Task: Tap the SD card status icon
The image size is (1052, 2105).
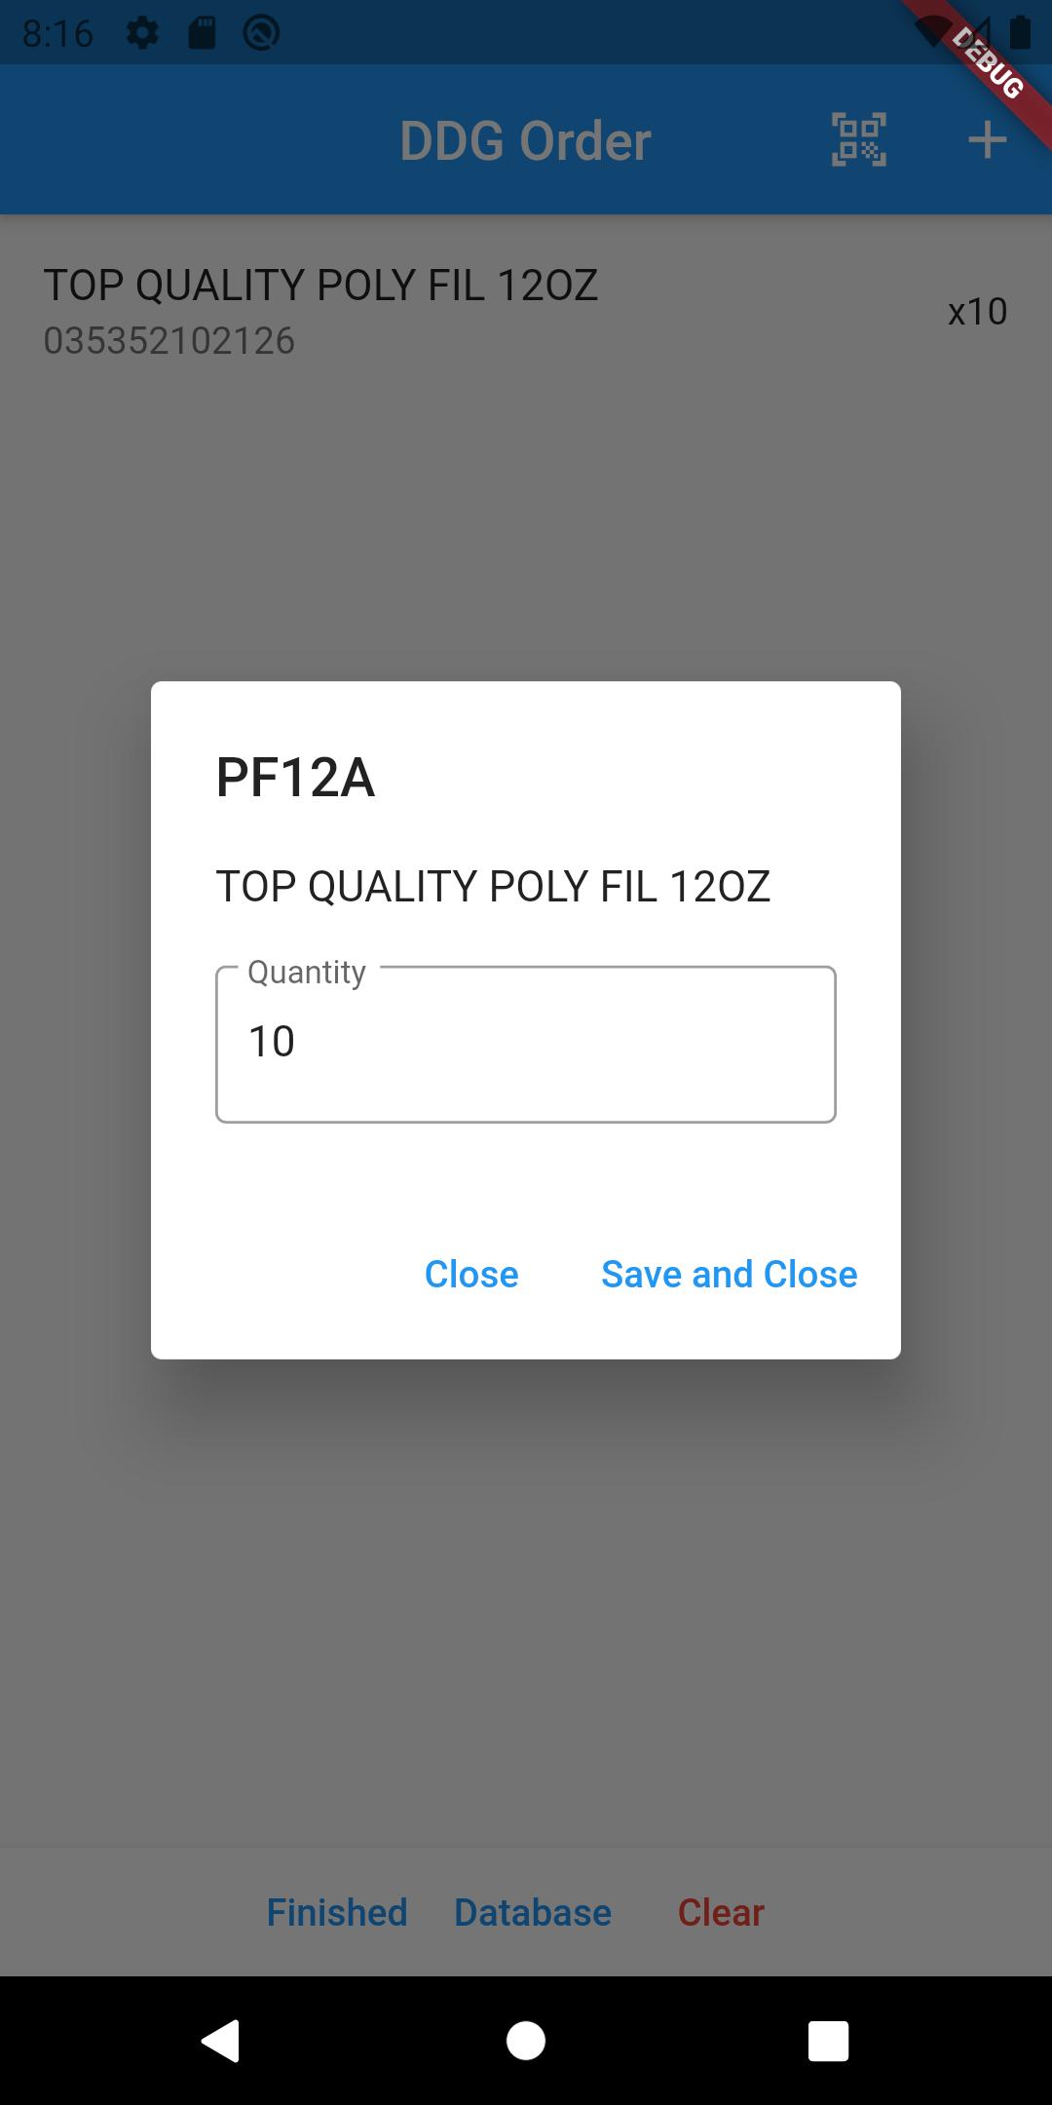Action: pos(202,33)
